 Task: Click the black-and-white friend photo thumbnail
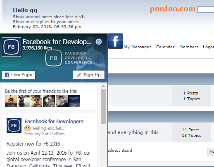(62, 101)
